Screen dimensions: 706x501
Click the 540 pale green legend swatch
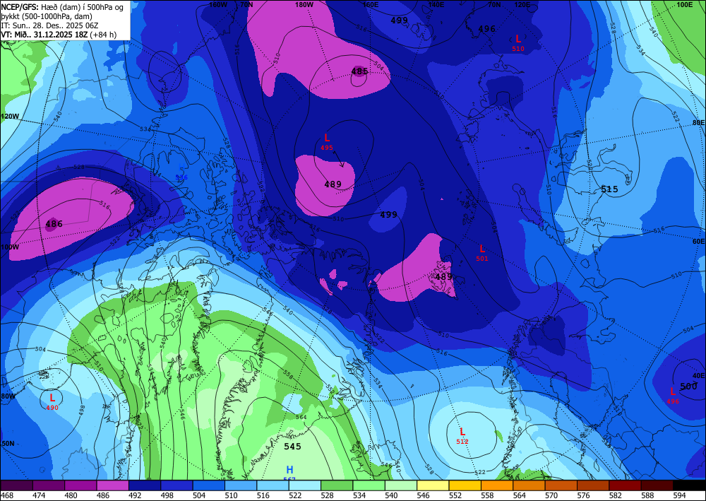pyautogui.click(x=401, y=485)
